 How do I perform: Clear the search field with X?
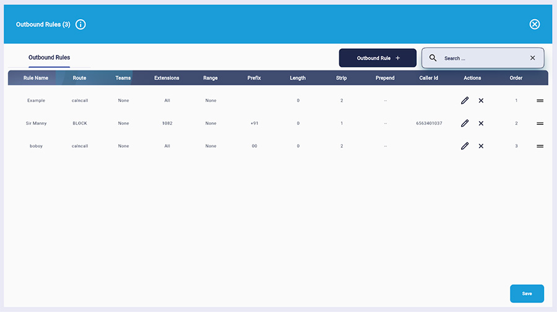click(x=532, y=58)
